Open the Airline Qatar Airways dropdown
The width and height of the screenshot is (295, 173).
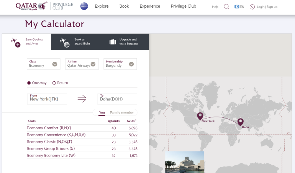coord(93,64)
